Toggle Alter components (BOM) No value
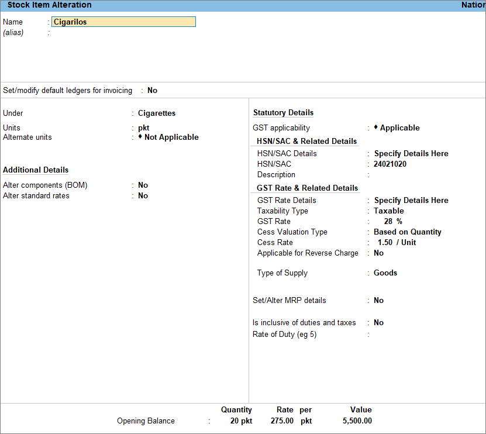 pyautogui.click(x=143, y=185)
